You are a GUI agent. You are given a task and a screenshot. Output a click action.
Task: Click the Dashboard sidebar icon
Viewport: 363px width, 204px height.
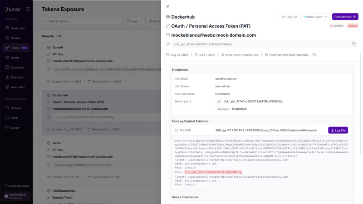tap(7, 67)
